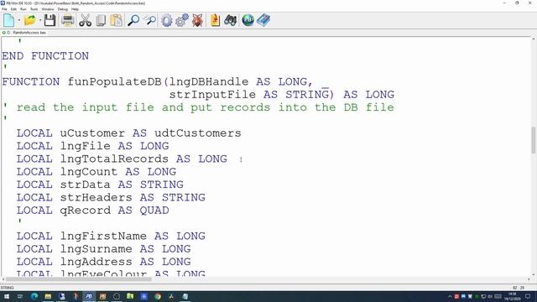Open help with the blue book icon
The height and width of the screenshot is (302, 537).
[263, 20]
